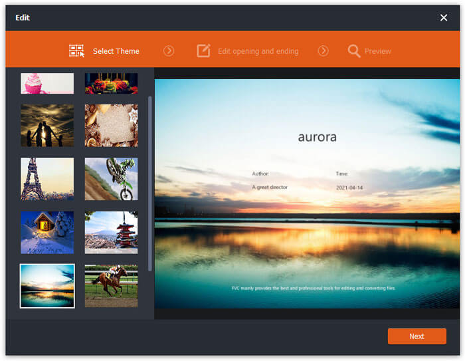465x361 pixels.
Task: Open the Edit opening and ending step
Action: tap(258, 51)
